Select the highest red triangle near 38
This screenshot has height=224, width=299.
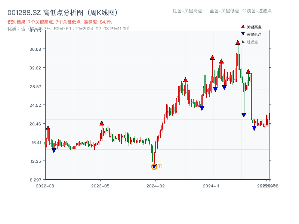(x=238, y=43)
